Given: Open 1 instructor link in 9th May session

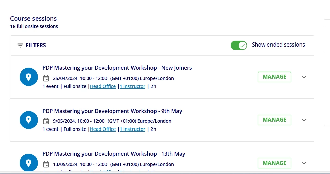Looking at the screenshot, I should 133,129.
